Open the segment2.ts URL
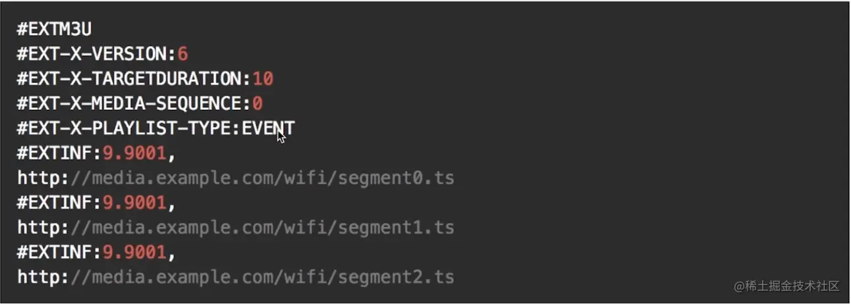851x304 pixels. tap(236, 276)
